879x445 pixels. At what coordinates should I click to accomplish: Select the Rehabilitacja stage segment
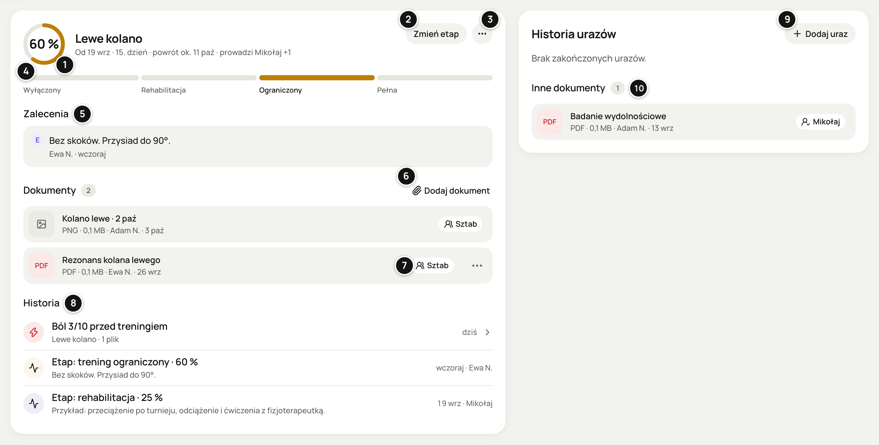[x=199, y=78]
